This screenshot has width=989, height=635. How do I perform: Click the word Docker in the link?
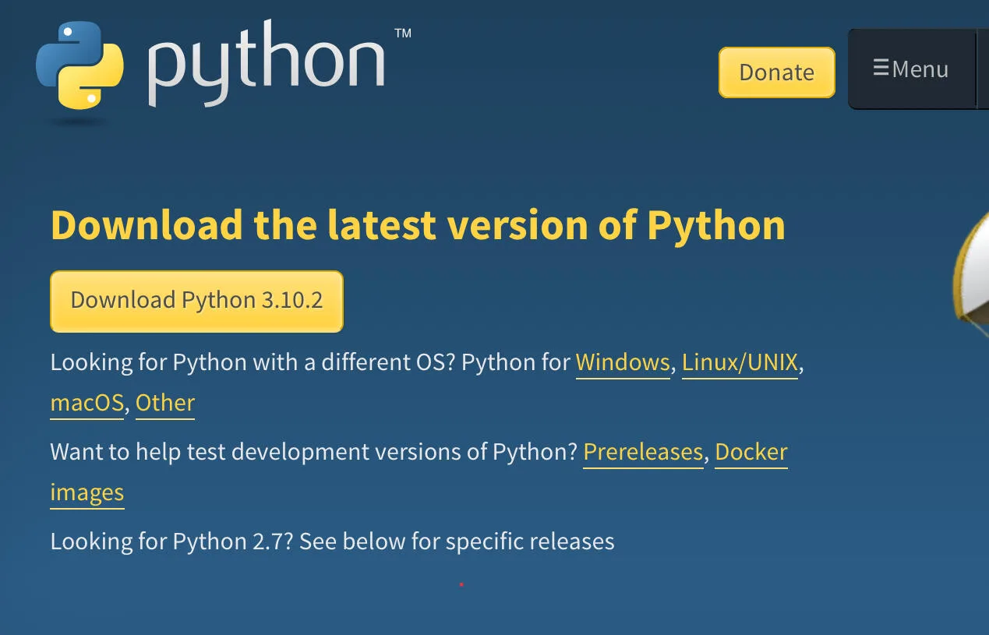click(x=751, y=452)
